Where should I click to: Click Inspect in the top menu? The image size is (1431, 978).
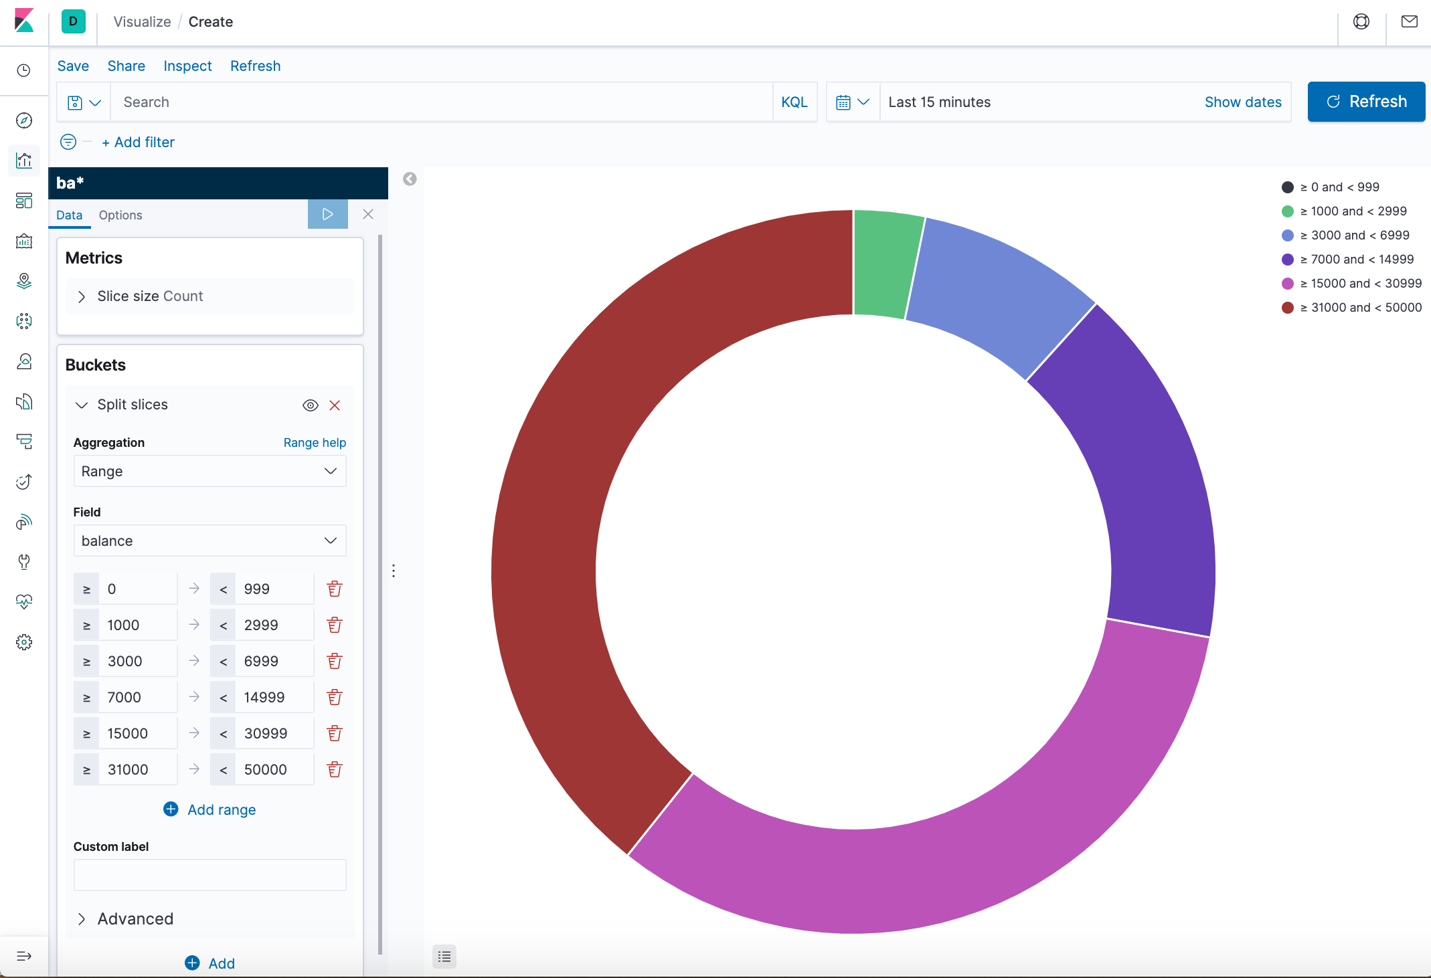point(187,66)
